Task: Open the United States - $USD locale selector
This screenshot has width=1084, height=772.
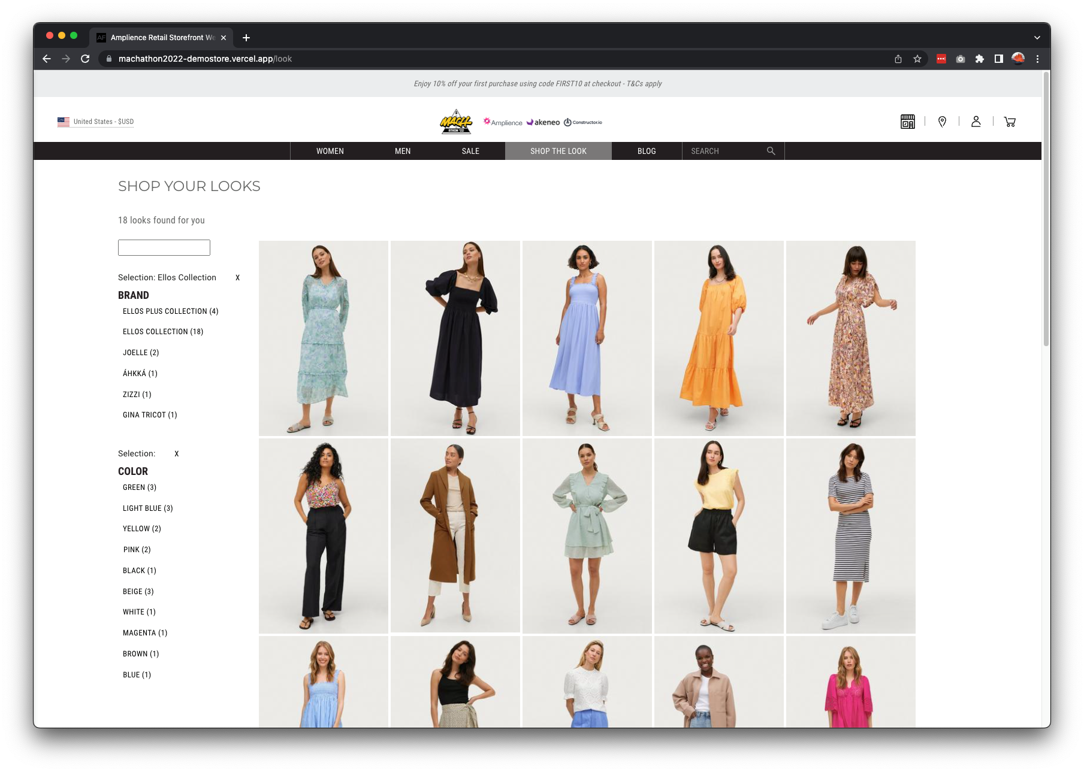Action: click(96, 122)
